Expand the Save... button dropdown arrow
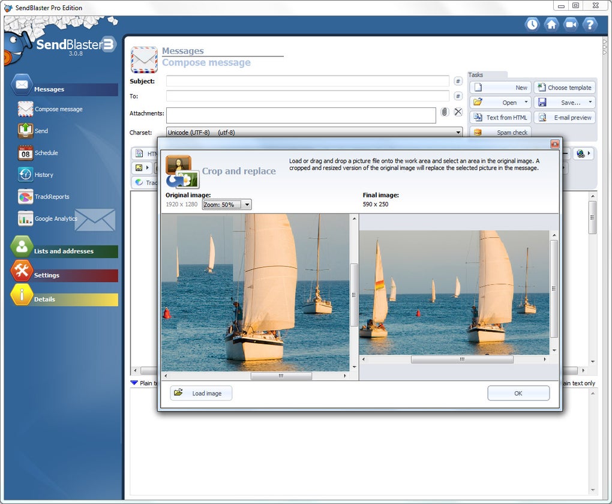The height and width of the screenshot is (504, 612). (590, 102)
